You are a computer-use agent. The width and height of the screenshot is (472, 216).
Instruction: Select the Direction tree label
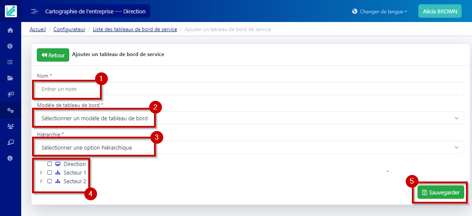(x=75, y=164)
